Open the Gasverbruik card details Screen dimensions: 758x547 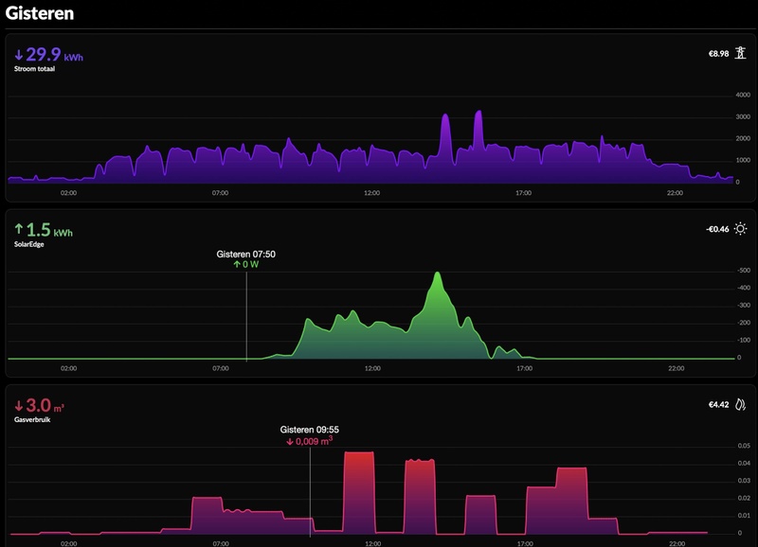pos(31,420)
